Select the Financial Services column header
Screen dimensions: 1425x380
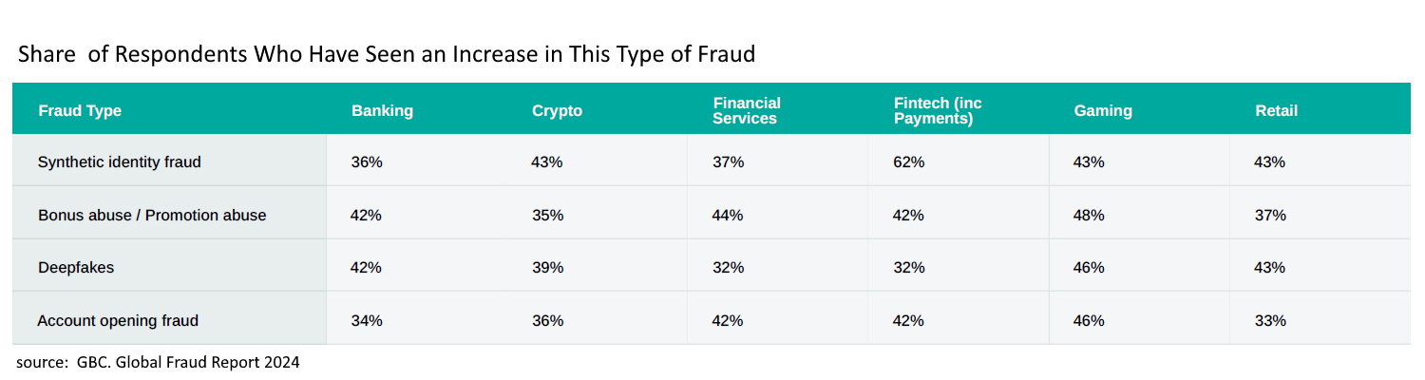click(x=746, y=110)
